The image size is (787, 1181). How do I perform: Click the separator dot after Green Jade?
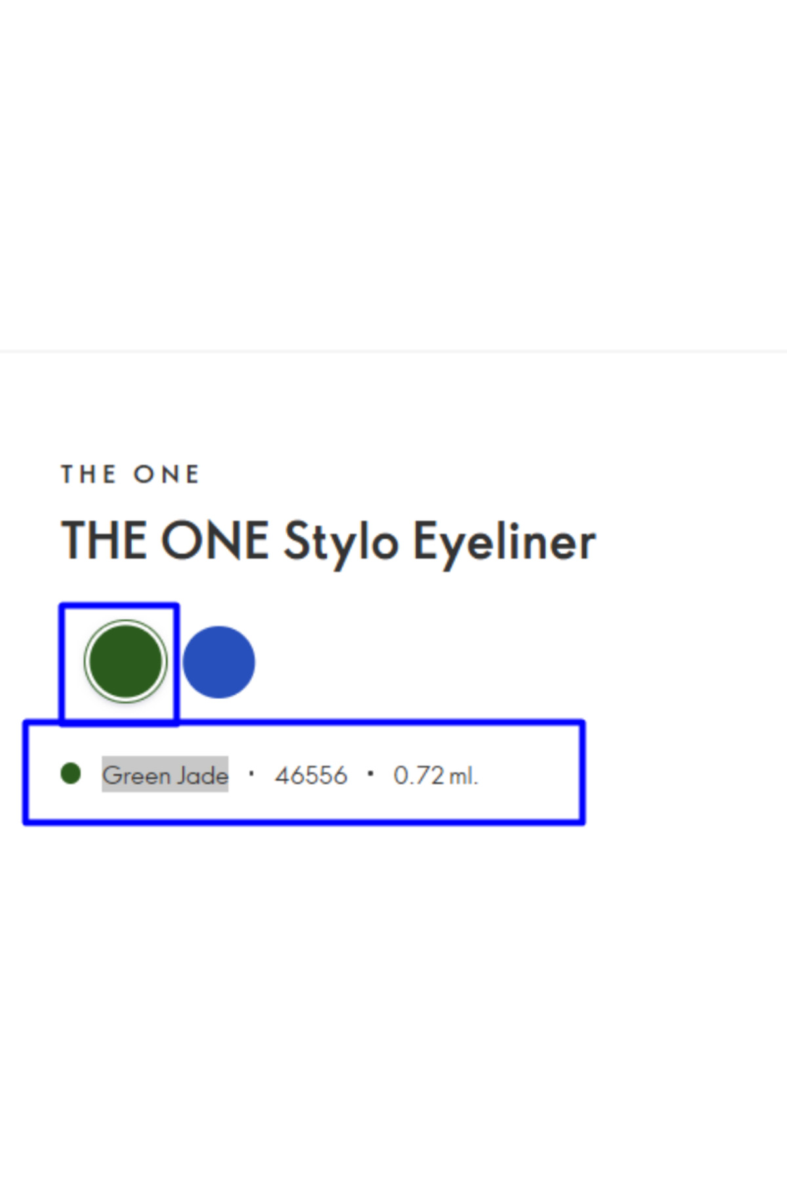tap(251, 773)
